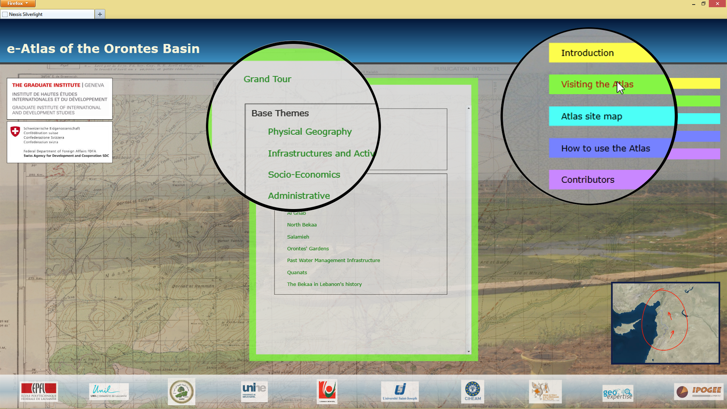The height and width of the screenshot is (409, 727).
Task: Click the EPFL logo icon
Action: click(x=39, y=392)
